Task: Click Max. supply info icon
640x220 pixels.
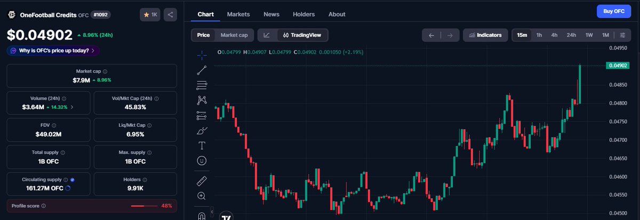Action: click(x=150, y=152)
